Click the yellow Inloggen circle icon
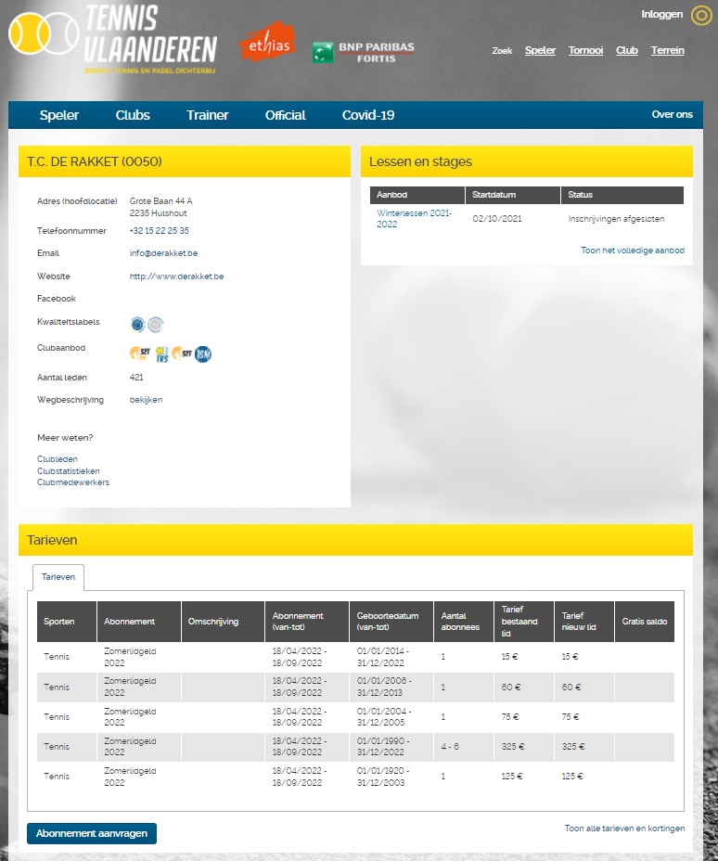Viewport: 718px width, 861px height. [x=701, y=16]
